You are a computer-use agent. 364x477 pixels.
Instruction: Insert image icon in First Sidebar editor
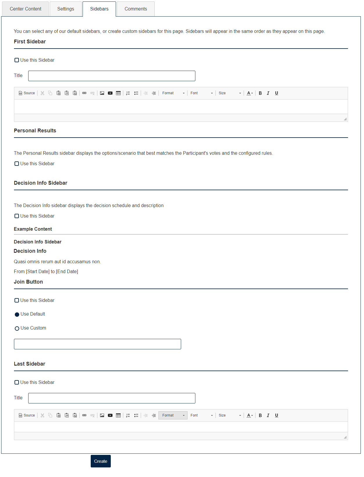click(102, 93)
